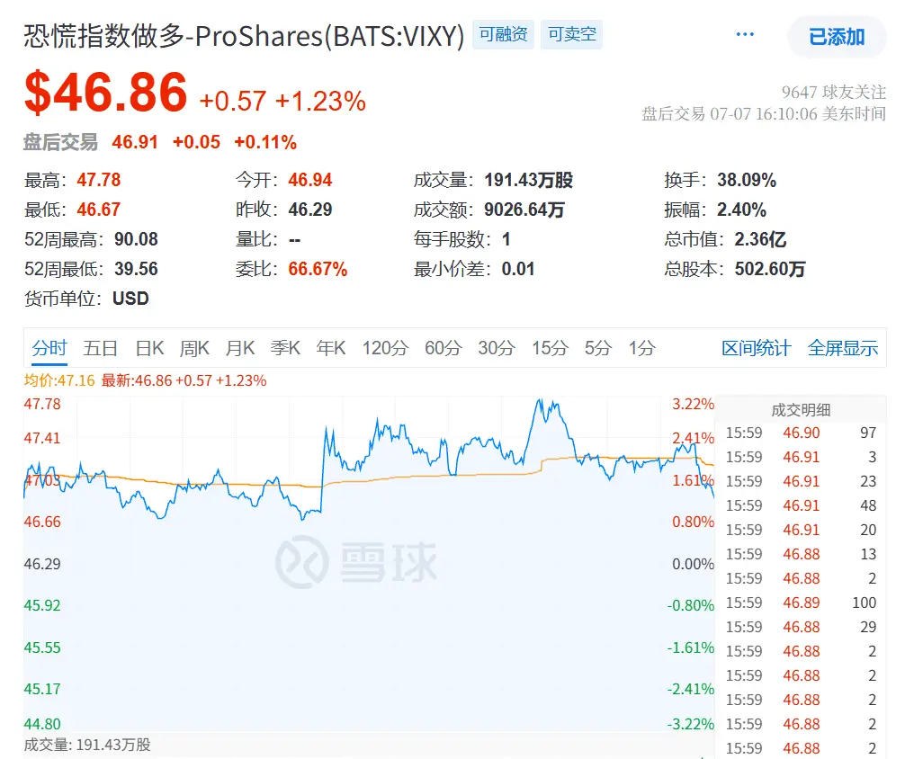Click the 总市值 value 2.36亿
905x759 pixels.
coord(761,239)
